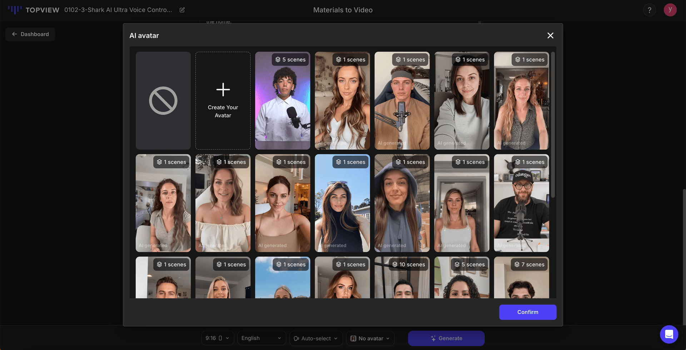This screenshot has width=686, height=350.
Task: Open the Auto-select voice dropdown
Action: coord(316,338)
